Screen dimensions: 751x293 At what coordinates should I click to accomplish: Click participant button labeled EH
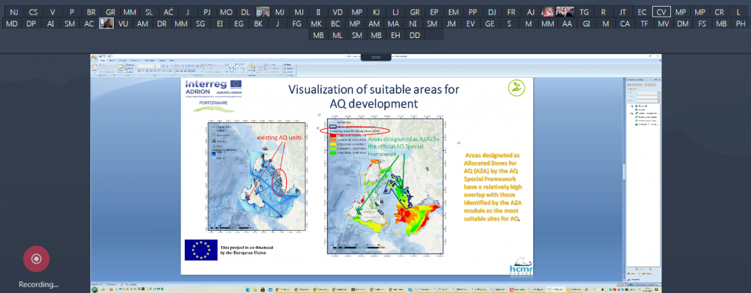click(395, 35)
